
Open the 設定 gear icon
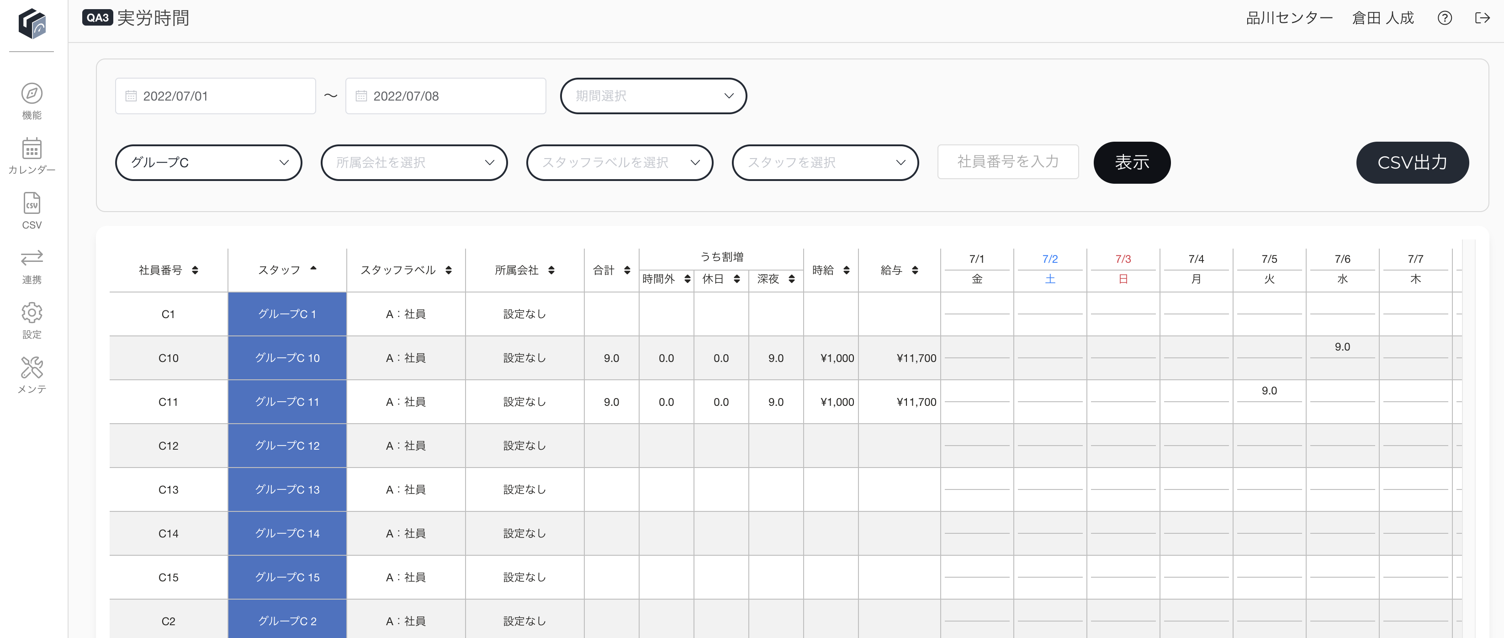click(32, 313)
